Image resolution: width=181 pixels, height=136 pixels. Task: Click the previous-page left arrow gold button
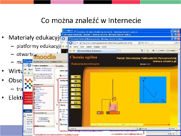(76, 81)
